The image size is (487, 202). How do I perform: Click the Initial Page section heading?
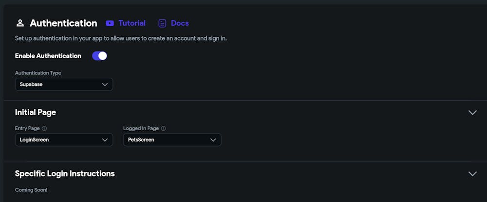pos(36,112)
